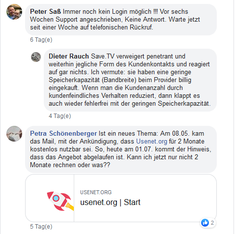Screen dimensions: 235x234
Task: Select Peter Saß's login complaint comment bubble
Action: click(121, 20)
